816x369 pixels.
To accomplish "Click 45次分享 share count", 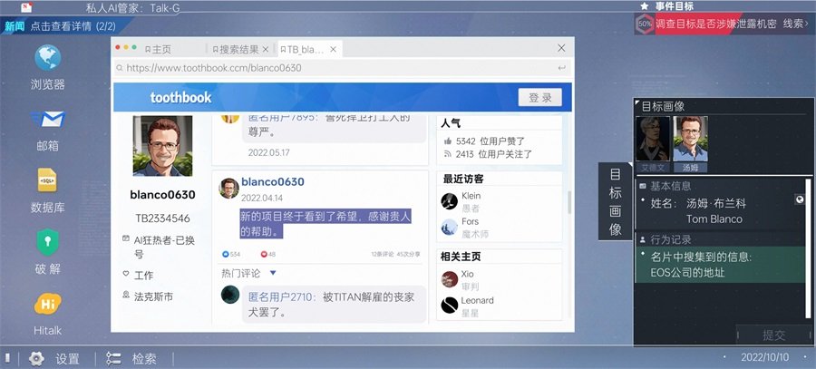I will click(408, 255).
